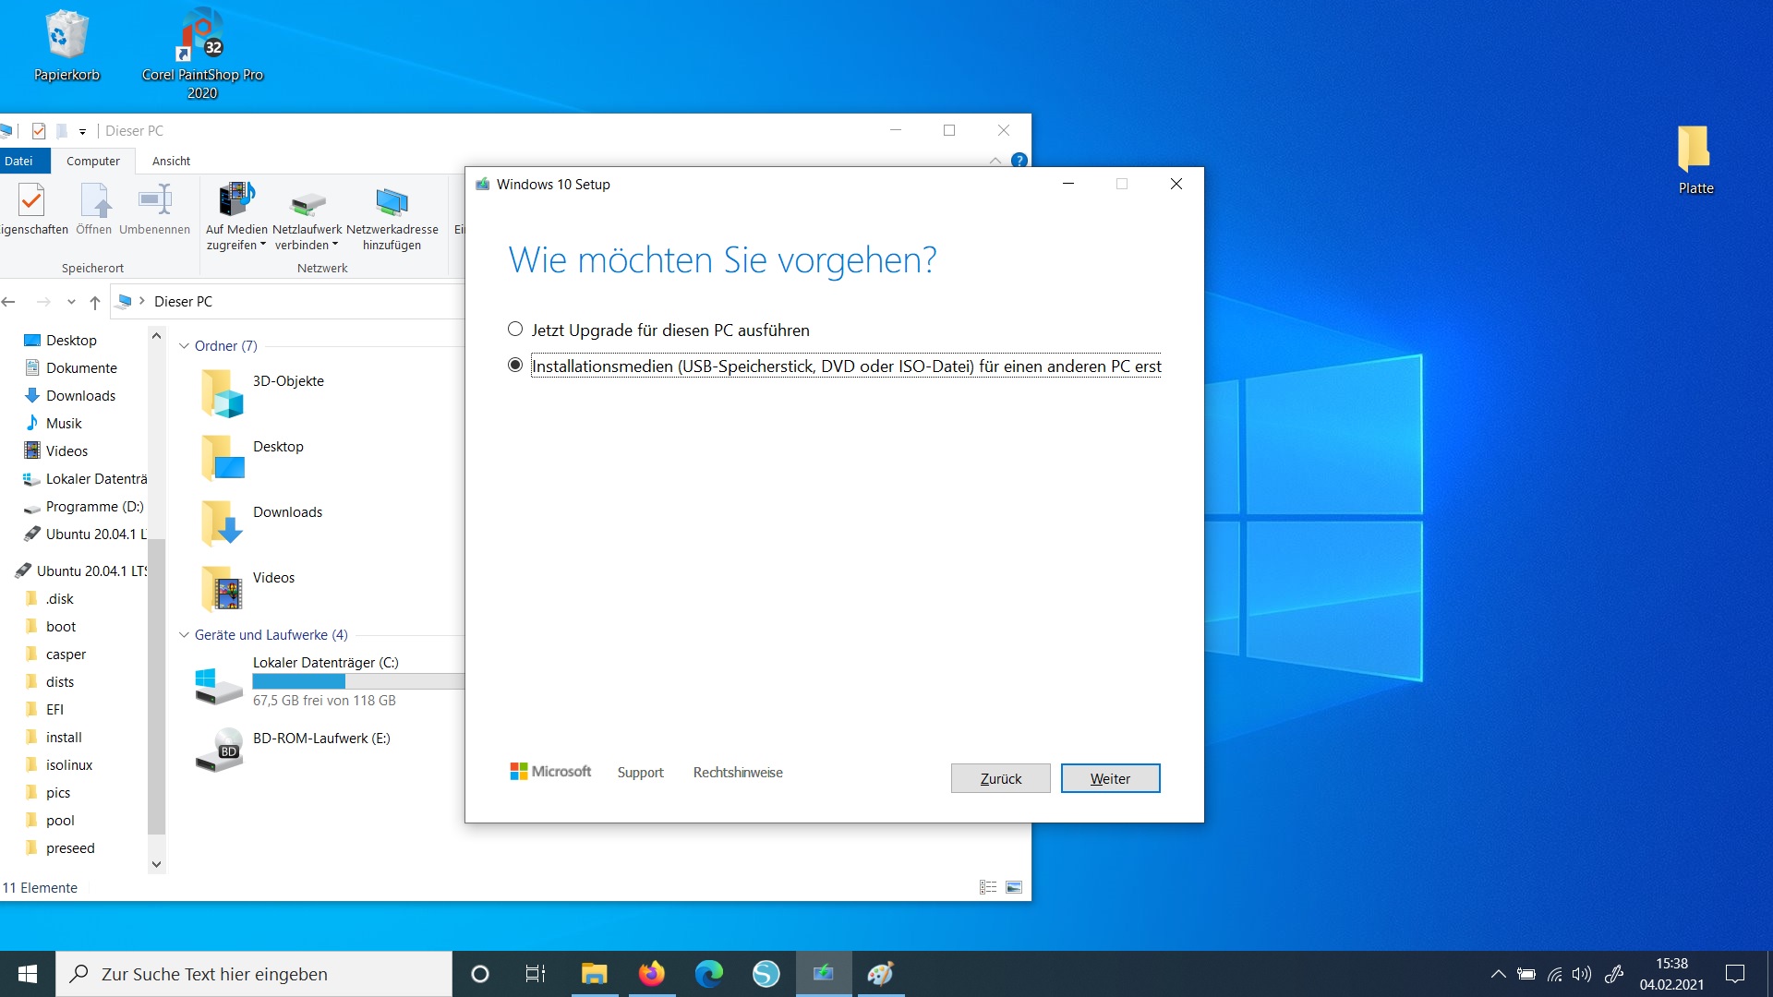
Task: Open the Rechtshinweise link
Action: 738,773
